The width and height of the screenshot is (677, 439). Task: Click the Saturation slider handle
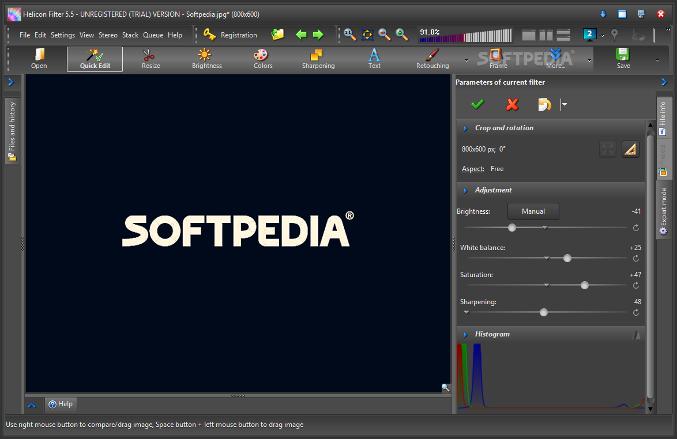pyautogui.click(x=585, y=285)
